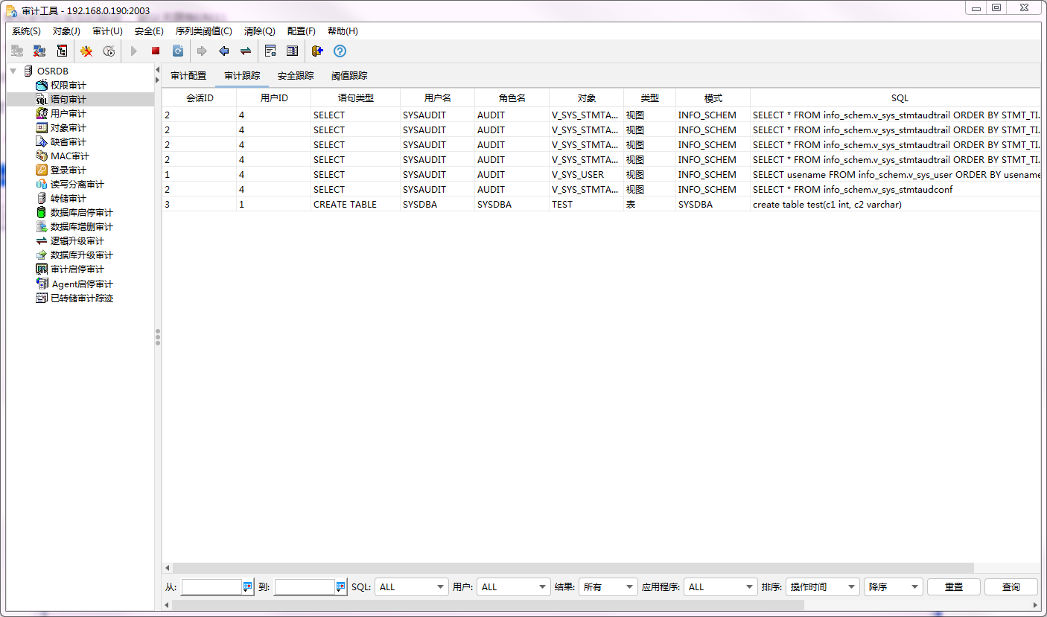1047x617 pixels.
Task: Click the help question mark icon
Action: (x=340, y=51)
